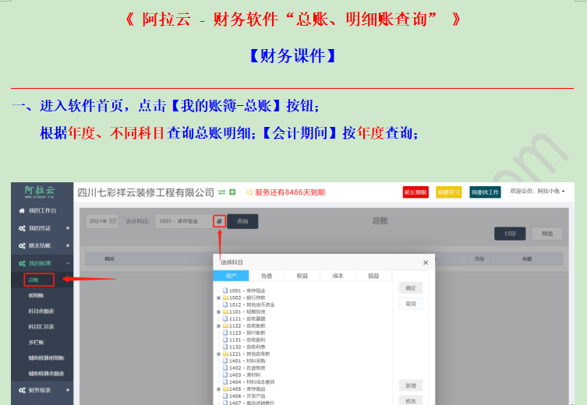Close the 选择科目 dialog

pyautogui.click(x=426, y=262)
